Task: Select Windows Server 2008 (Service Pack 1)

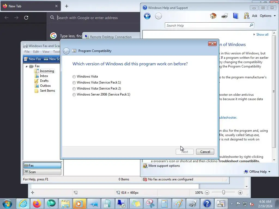Action: (74, 95)
